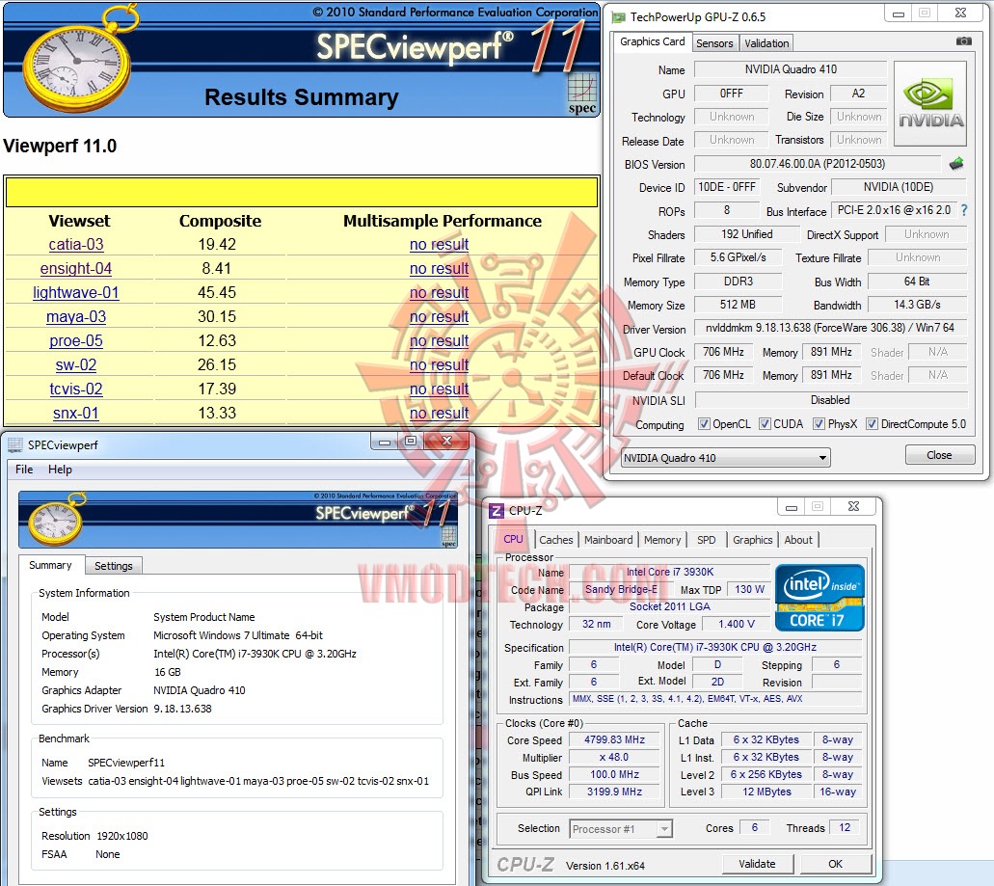Screen dimensions: 994x886
Task: Click the Close button in GPU-Z
Action: coord(939,455)
